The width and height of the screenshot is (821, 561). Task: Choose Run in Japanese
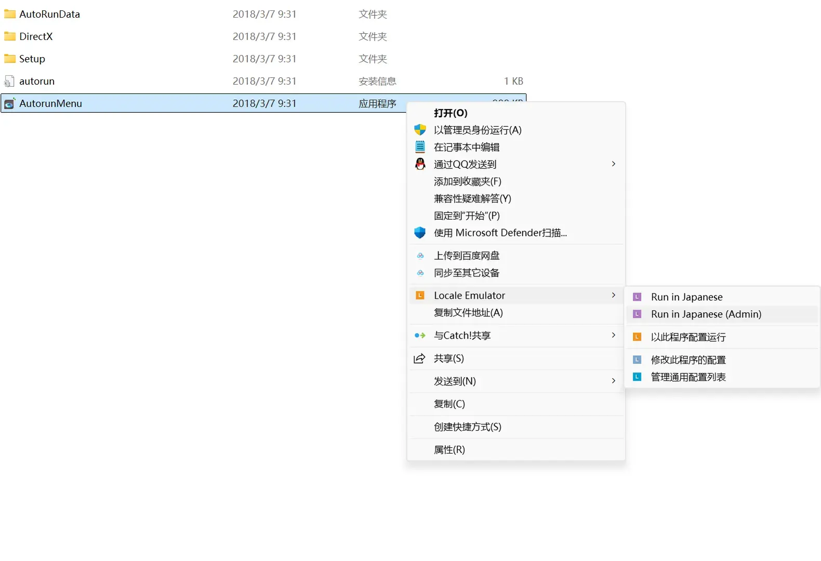(x=722, y=297)
